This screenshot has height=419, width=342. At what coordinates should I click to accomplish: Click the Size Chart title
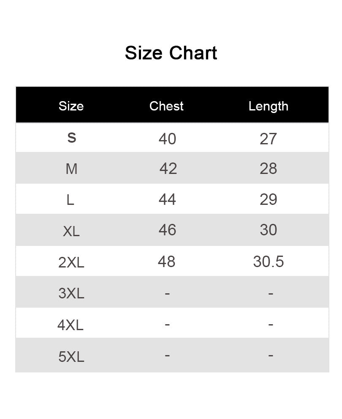[x=171, y=52]
